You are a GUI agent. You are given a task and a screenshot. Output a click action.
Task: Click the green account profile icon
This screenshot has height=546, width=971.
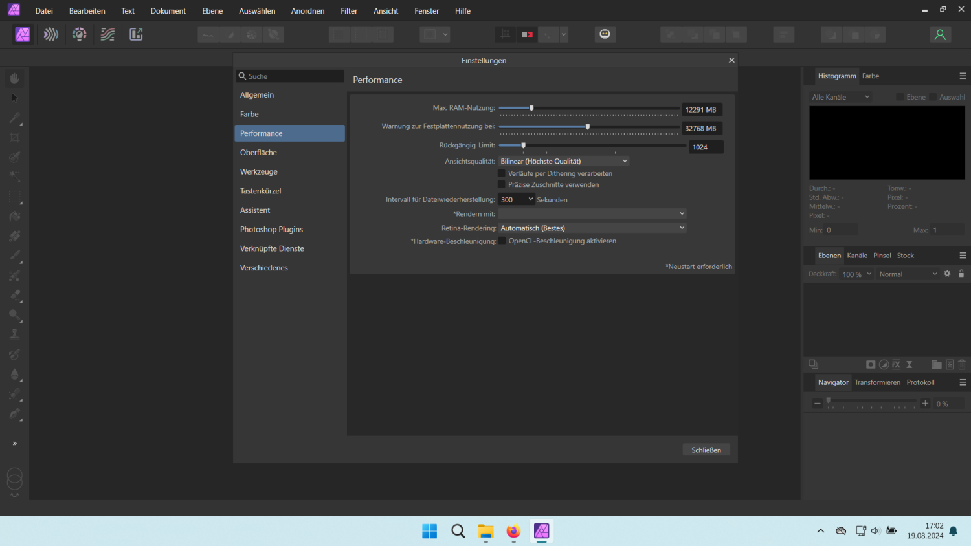pyautogui.click(x=940, y=34)
